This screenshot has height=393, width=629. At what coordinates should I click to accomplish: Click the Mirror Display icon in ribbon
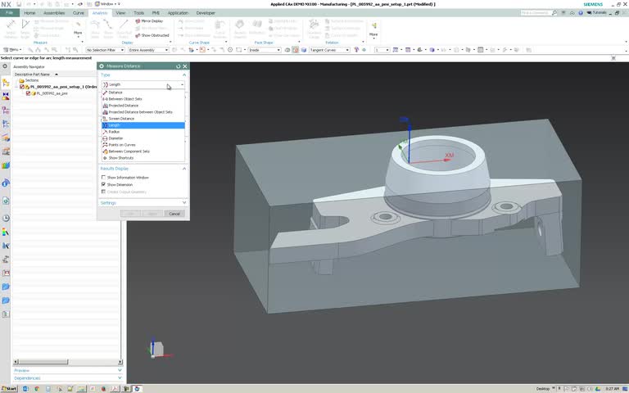(138, 21)
